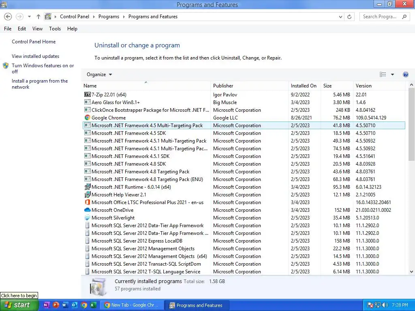Viewport: 415px width, 311px height.
Task: Expand the address bar history dropdown
Action: (x=340, y=17)
